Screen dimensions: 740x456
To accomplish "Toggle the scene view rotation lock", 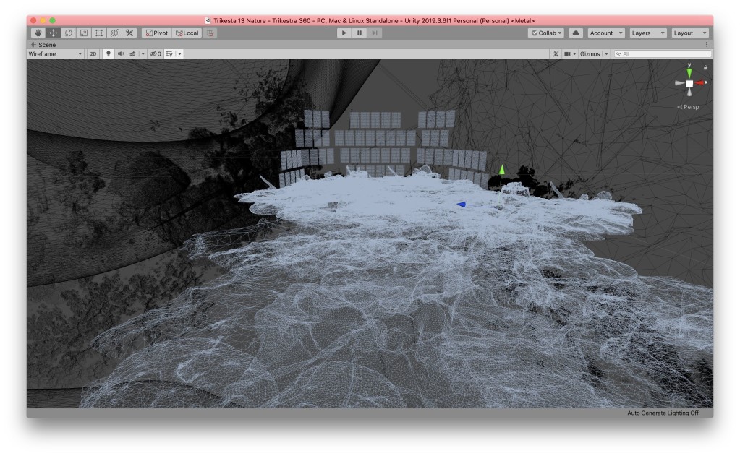I will pyautogui.click(x=705, y=67).
